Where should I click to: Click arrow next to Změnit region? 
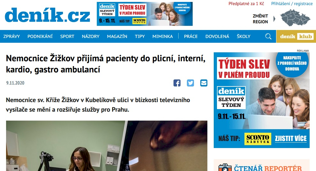click(274, 19)
